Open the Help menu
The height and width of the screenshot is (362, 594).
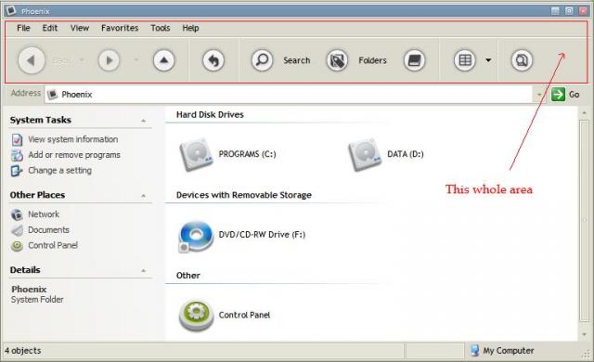[190, 28]
